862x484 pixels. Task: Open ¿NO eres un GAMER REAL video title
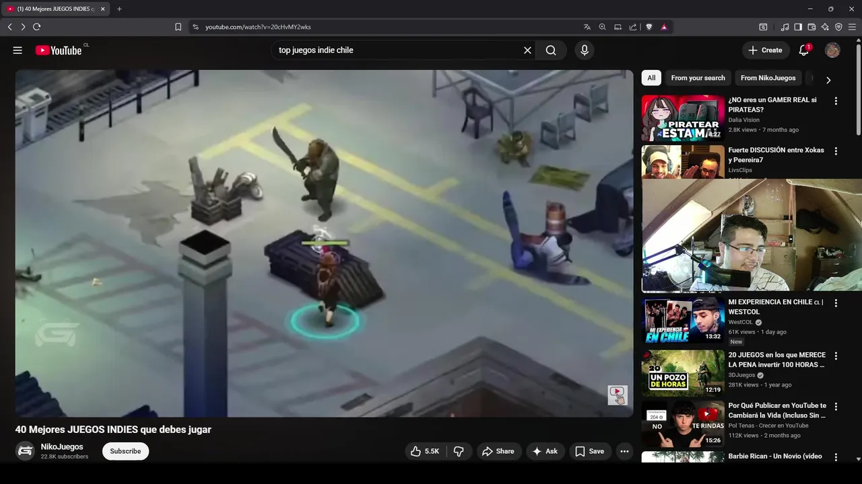(772, 105)
